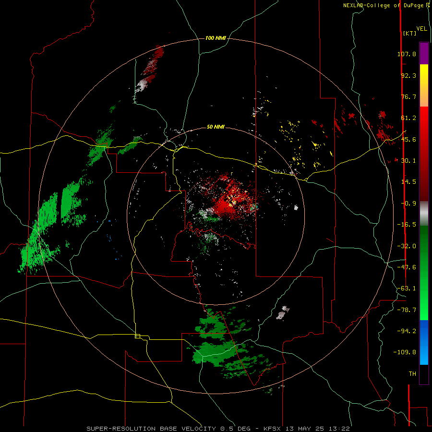Click the -78.7 velocity scale value

click(x=407, y=310)
